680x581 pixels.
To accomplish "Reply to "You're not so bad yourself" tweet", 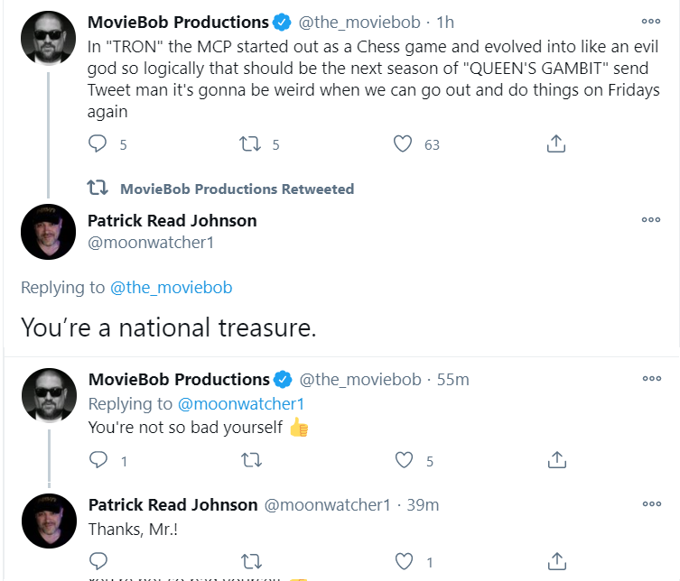I will [98, 460].
